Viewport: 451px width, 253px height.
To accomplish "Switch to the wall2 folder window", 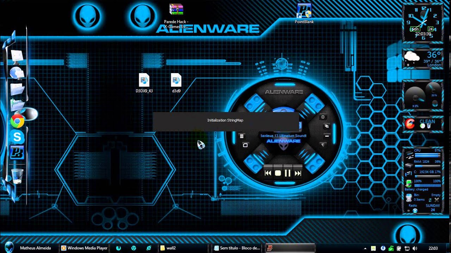I will point(183,248).
